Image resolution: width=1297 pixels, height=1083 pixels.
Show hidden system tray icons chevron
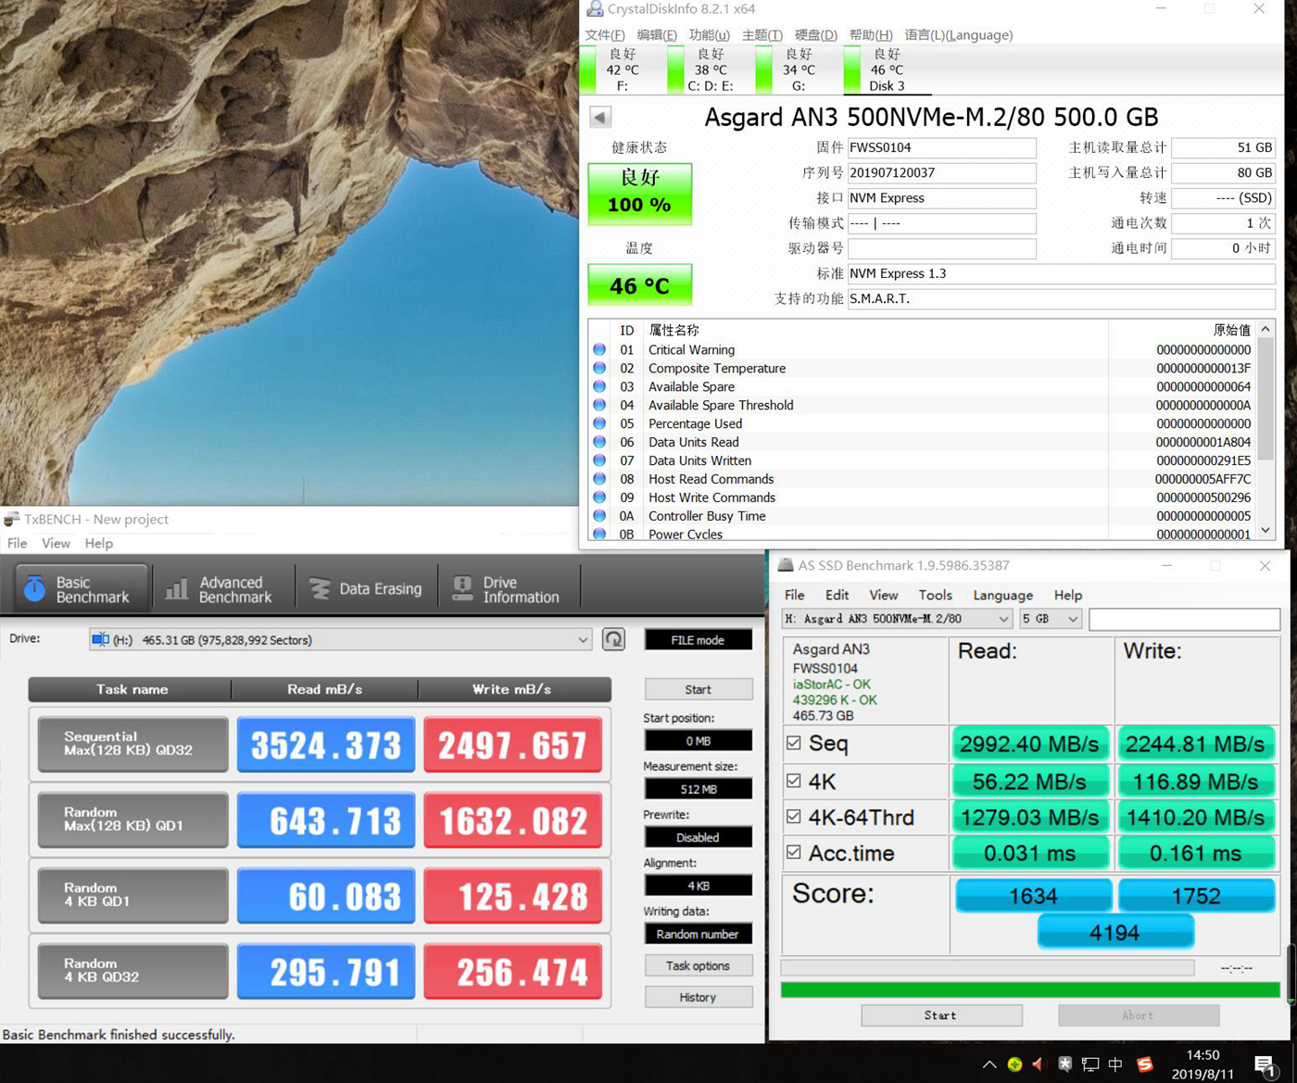coord(989,1064)
